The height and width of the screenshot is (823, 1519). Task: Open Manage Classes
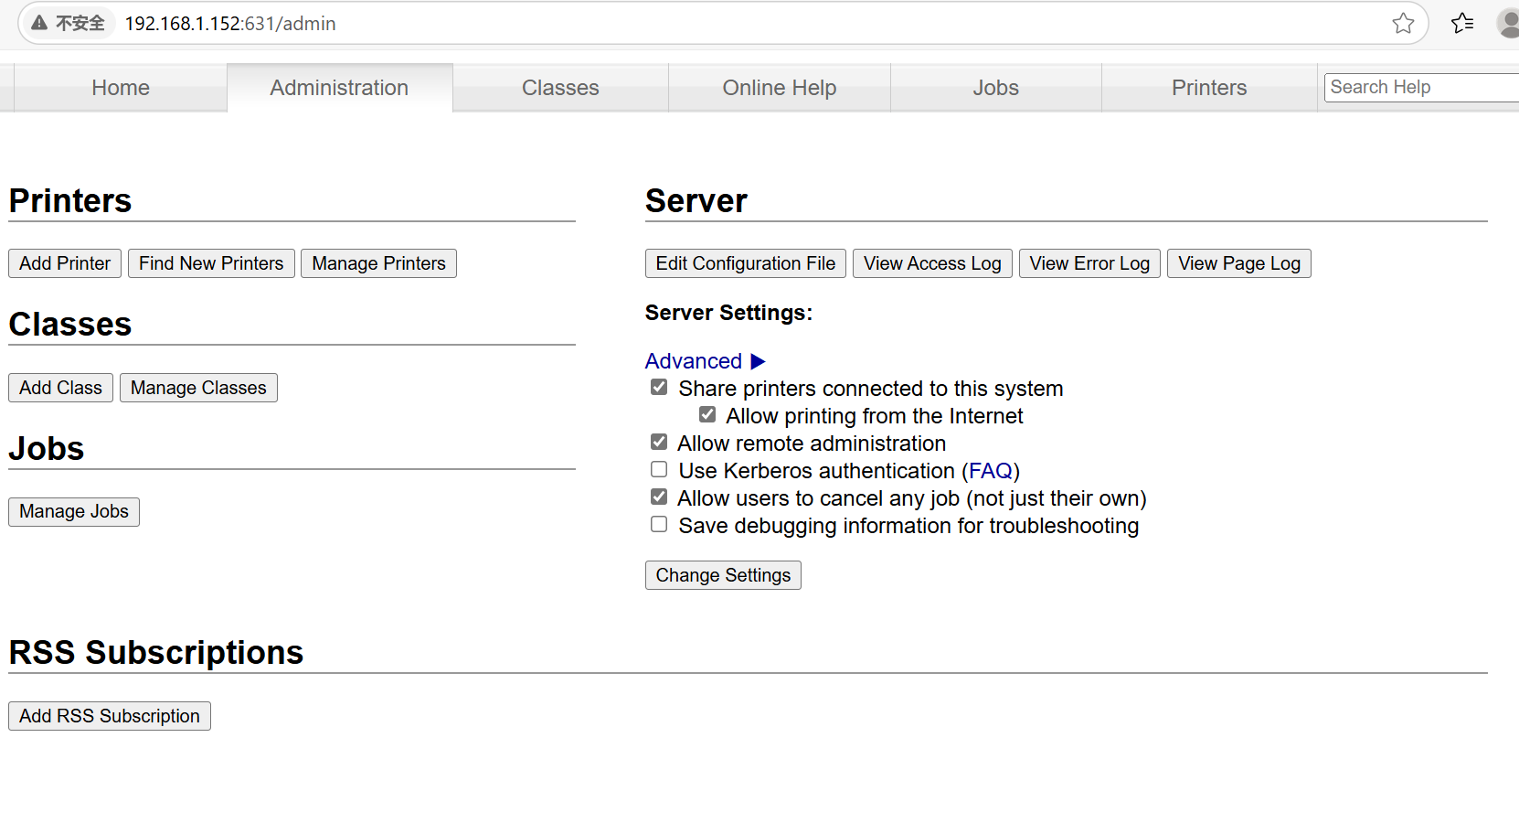(x=198, y=388)
